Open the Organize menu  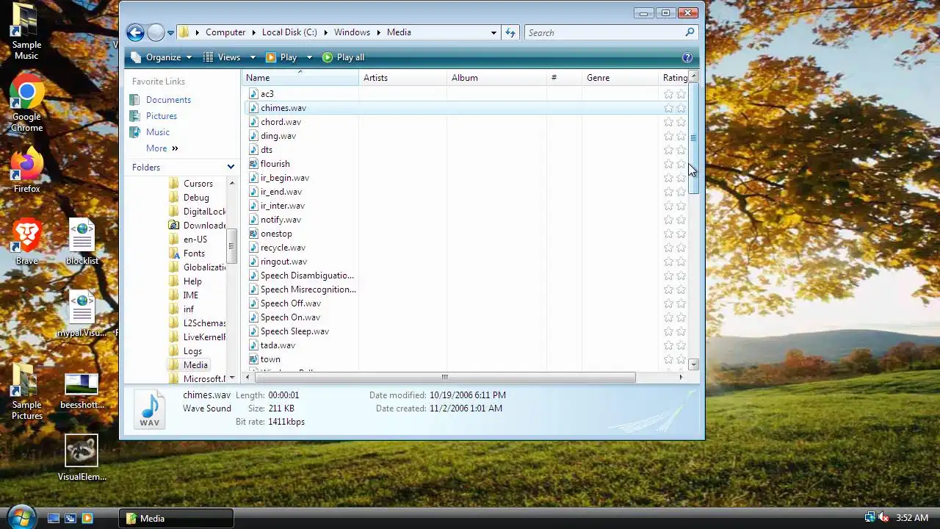(x=162, y=57)
